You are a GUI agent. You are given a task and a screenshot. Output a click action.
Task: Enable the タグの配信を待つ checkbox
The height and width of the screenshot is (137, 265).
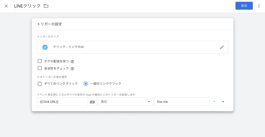coord(40,61)
